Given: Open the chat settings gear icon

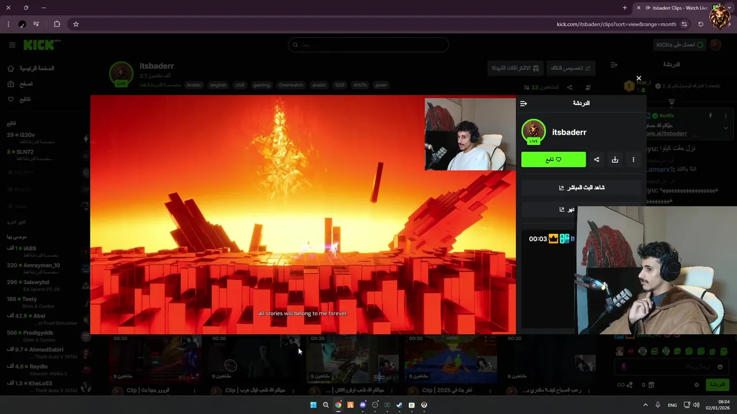Looking at the screenshot, I should pyautogui.click(x=697, y=385).
